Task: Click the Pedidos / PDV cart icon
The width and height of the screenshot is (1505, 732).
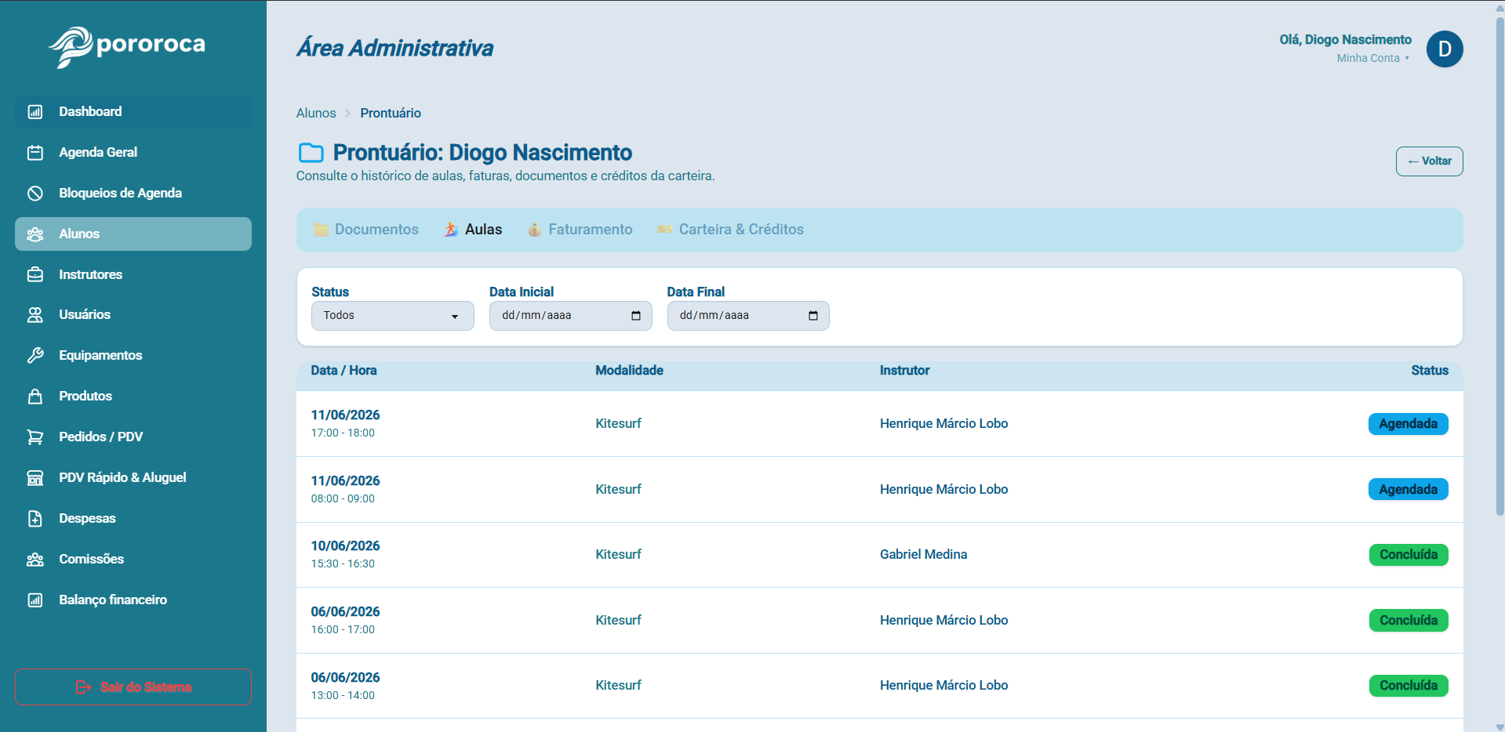Action: pos(35,437)
